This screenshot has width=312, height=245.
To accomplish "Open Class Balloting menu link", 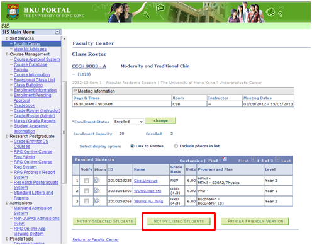I will (28, 85).
